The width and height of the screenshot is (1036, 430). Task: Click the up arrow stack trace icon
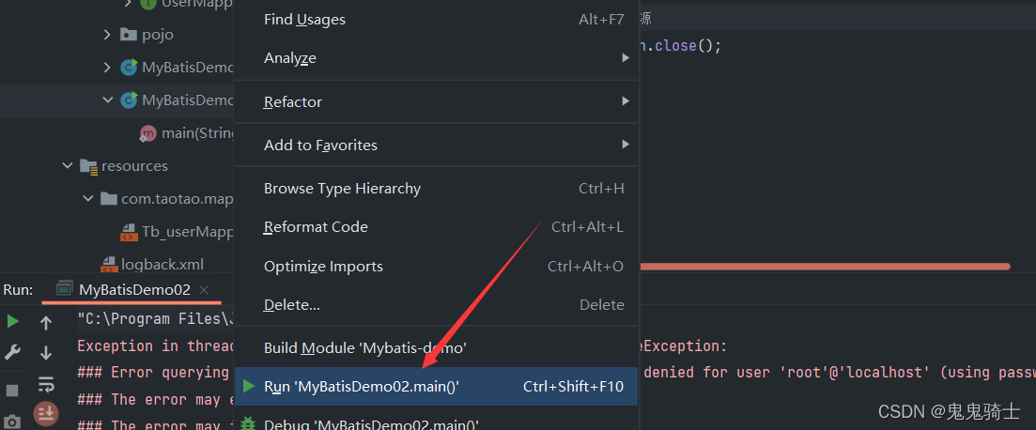(x=46, y=323)
